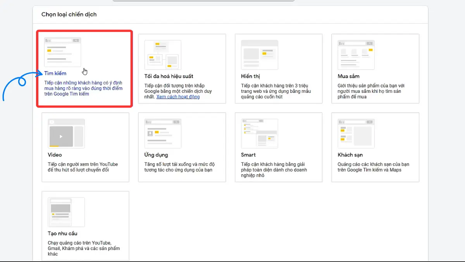Select the Khách sạn campaign icon
Image resolution: width=465 pixels, height=262 pixels.
point(356,133)
